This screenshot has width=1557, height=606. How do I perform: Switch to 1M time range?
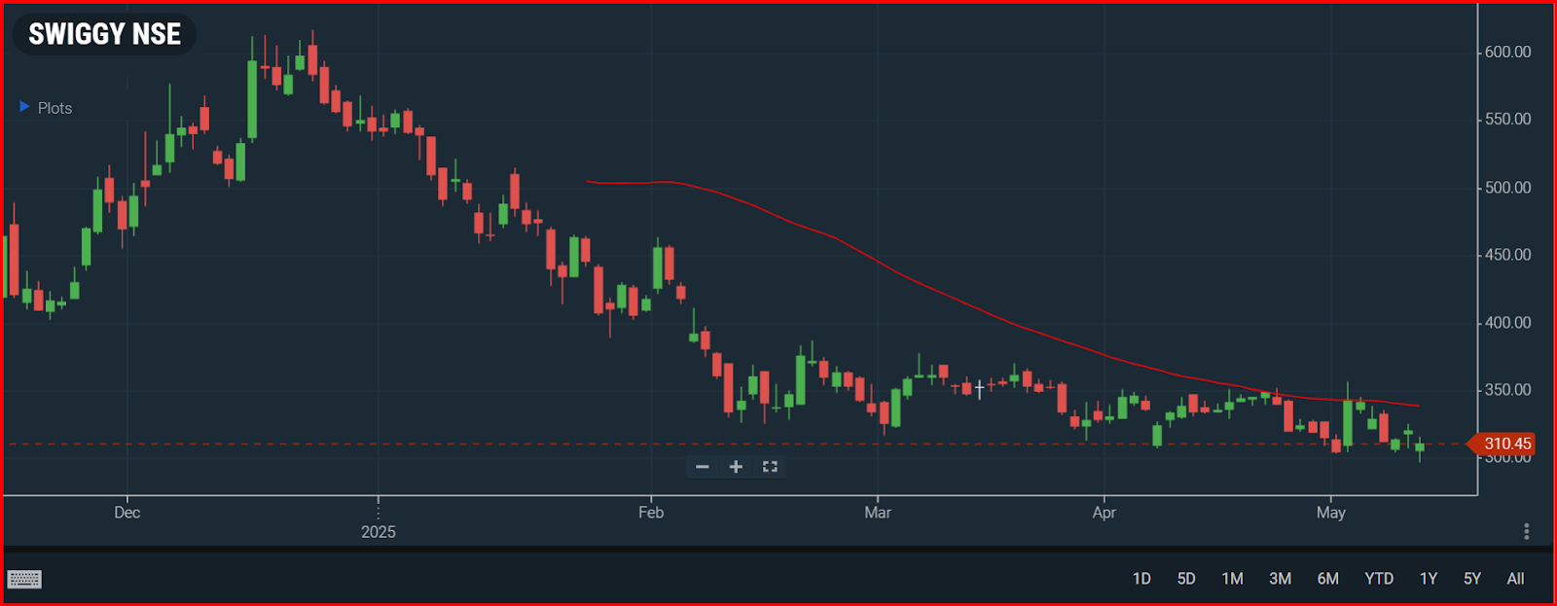[1233, 579]
